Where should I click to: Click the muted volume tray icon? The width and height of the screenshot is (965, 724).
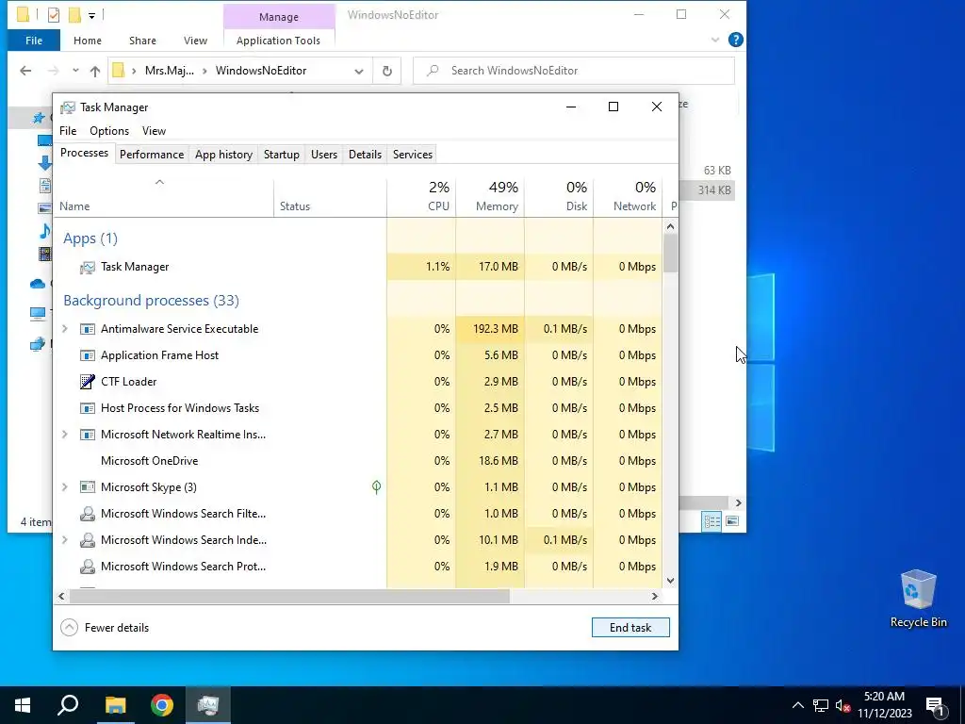(x=842, y=705)
